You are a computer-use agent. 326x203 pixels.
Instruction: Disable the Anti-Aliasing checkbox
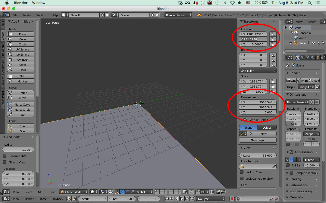(x=291, y=152)
